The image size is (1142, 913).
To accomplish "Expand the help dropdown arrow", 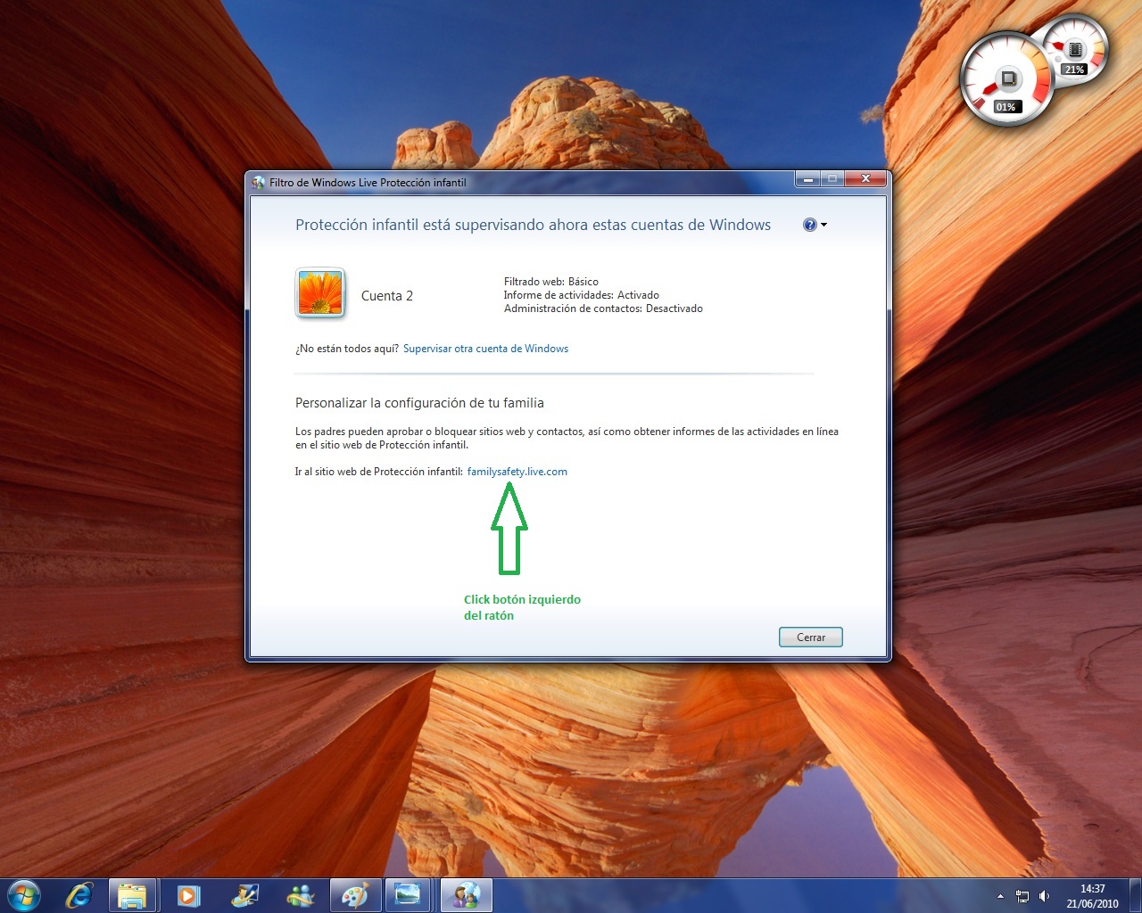I will click(823, 225).
